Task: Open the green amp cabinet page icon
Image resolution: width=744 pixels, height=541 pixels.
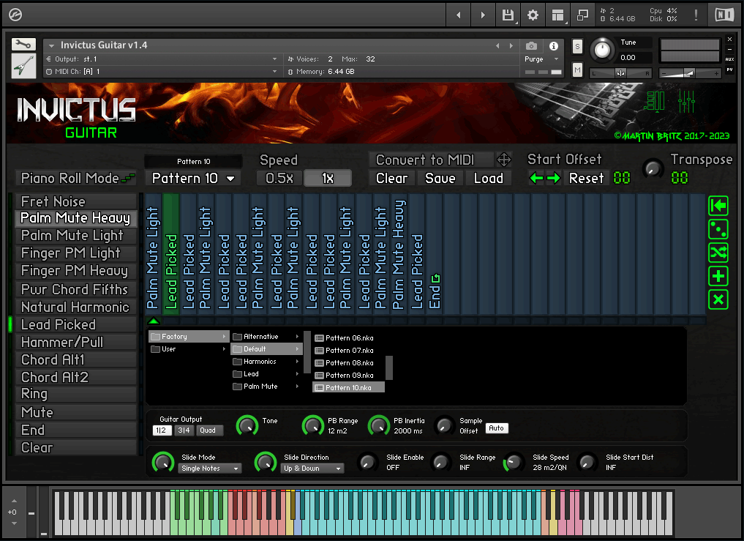Action: coord(655,101)
